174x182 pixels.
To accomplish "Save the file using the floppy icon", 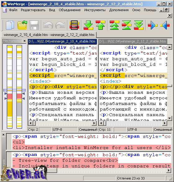I will (34, 25).
